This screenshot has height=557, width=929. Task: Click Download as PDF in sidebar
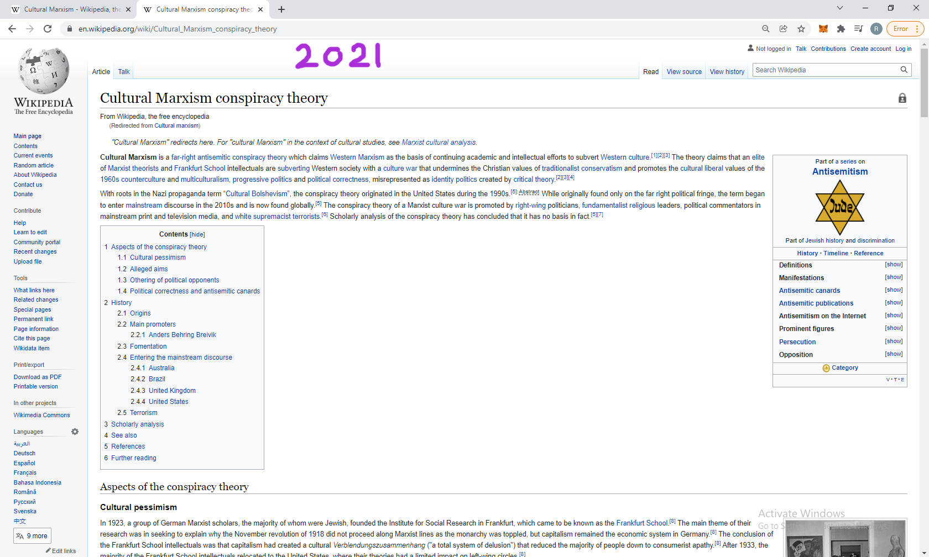[38, 377]
